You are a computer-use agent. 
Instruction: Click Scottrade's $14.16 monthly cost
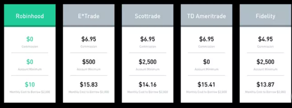(147, 84)
